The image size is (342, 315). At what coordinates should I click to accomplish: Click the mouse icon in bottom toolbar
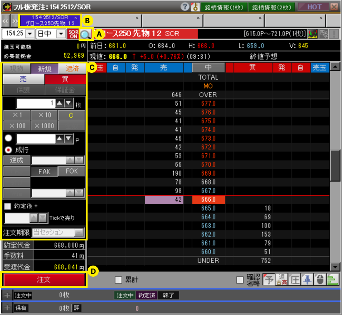point(320,280)
